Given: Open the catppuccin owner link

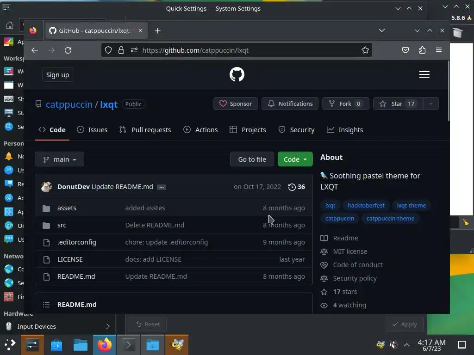Looking at the screenshot, I should click(x=69, y=104).
